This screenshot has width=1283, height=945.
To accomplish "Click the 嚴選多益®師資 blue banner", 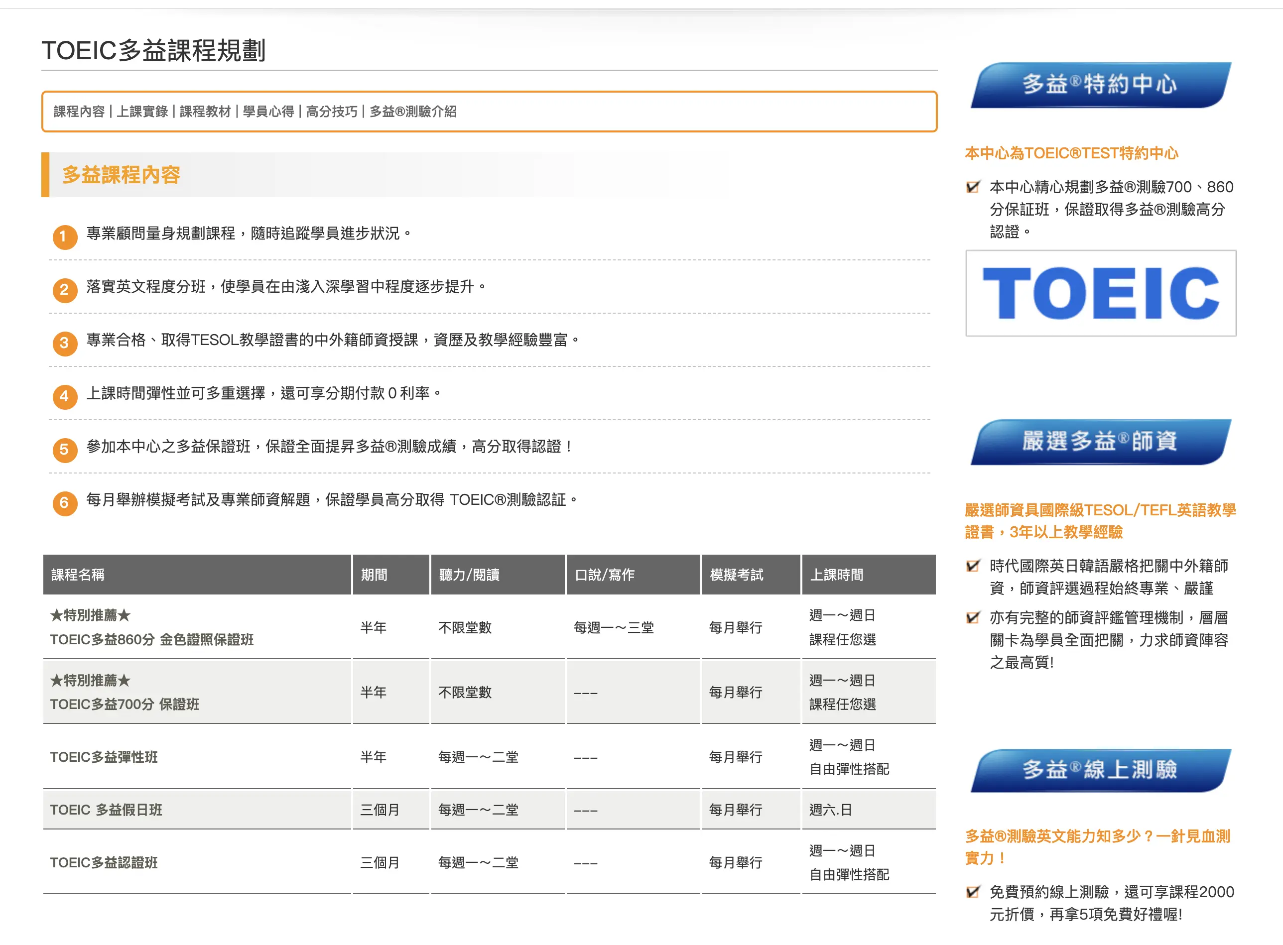I will click(1100, 442).
